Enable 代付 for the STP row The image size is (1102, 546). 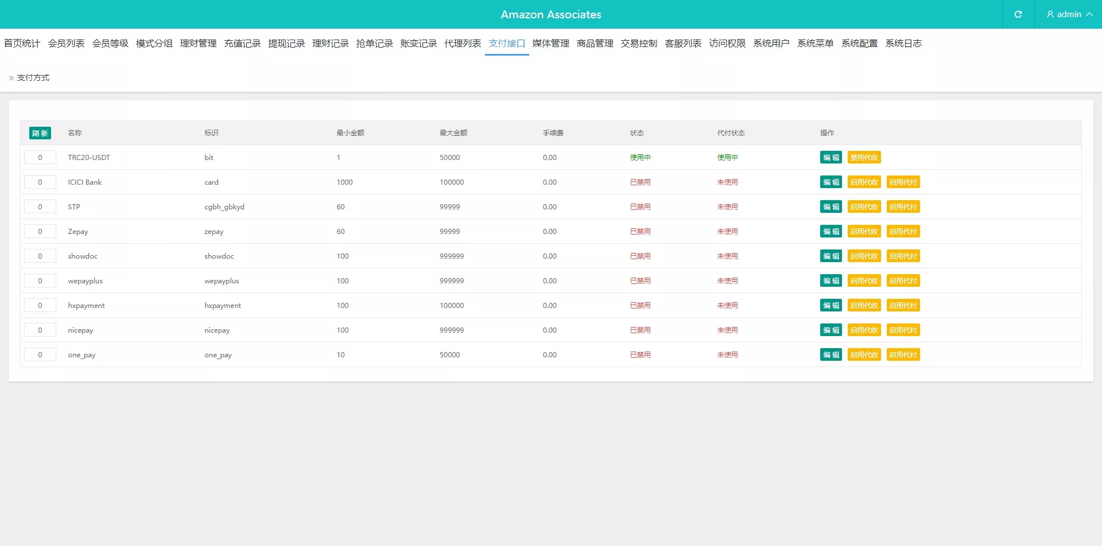click(903, 207)
